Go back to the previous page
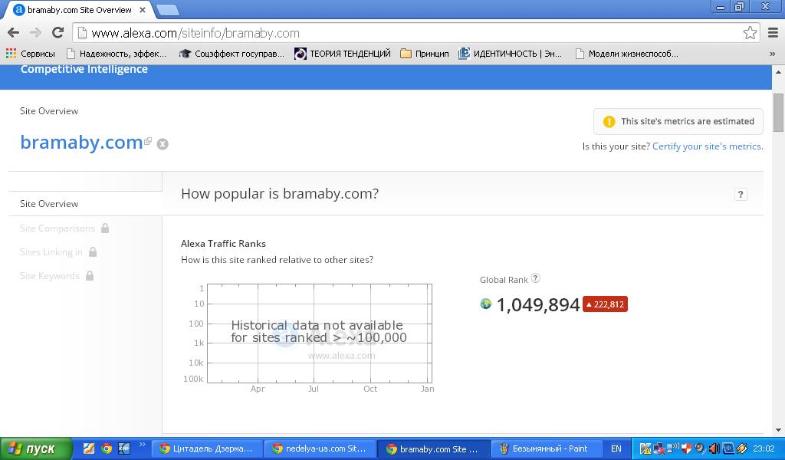Screen dimensions: 785x460 coord(14,33)
